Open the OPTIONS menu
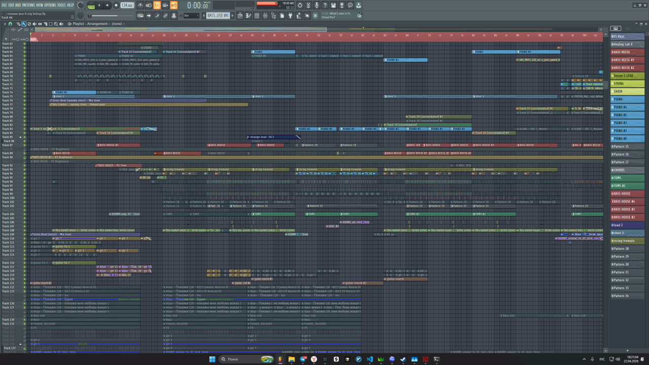649x365 pixels. click(x=50, y=5)
